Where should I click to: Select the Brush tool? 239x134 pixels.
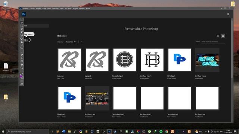pos(22,39)
